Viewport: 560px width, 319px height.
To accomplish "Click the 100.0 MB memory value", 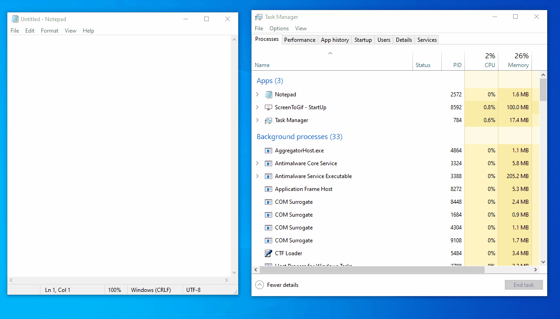I will (x=517, y=107).
